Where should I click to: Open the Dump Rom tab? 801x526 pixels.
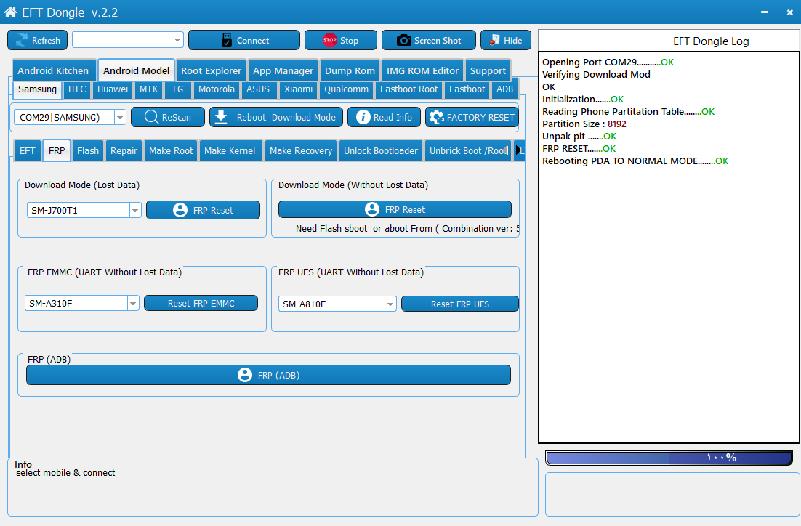point(350,70)
